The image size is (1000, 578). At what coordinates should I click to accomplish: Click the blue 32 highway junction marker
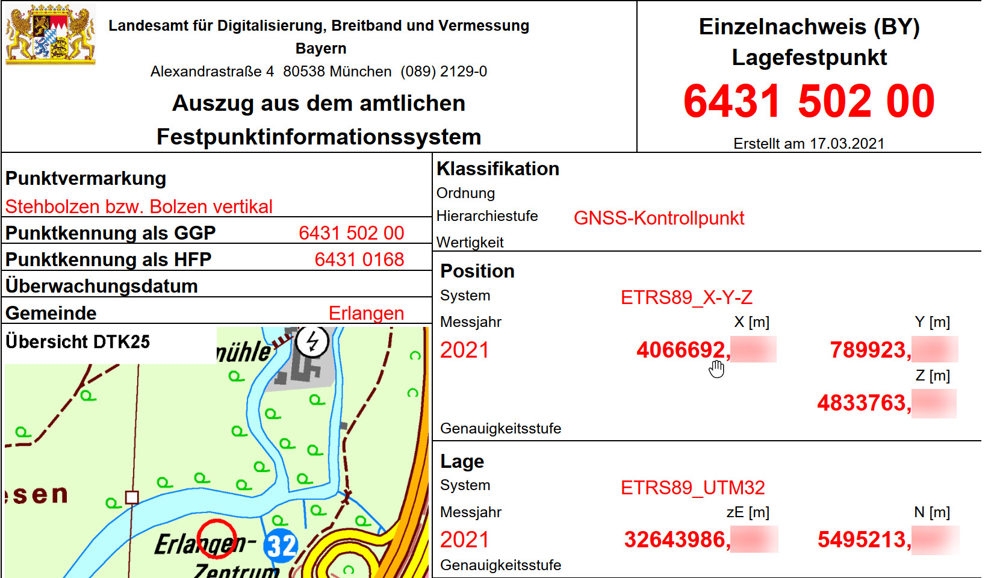(281, 545)
